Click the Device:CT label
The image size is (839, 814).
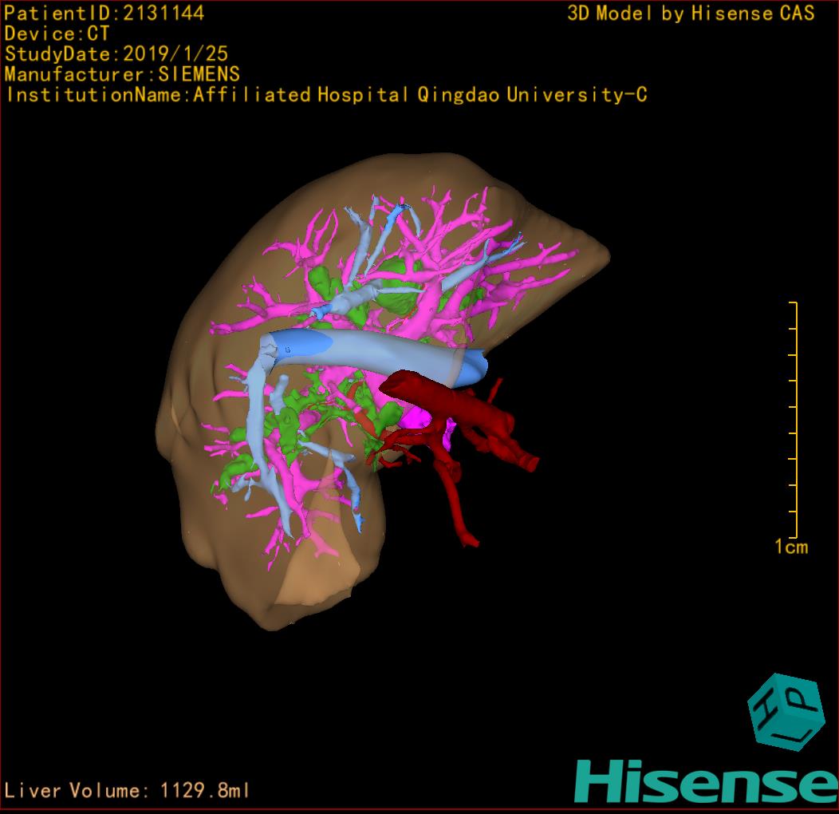point(57,34)
